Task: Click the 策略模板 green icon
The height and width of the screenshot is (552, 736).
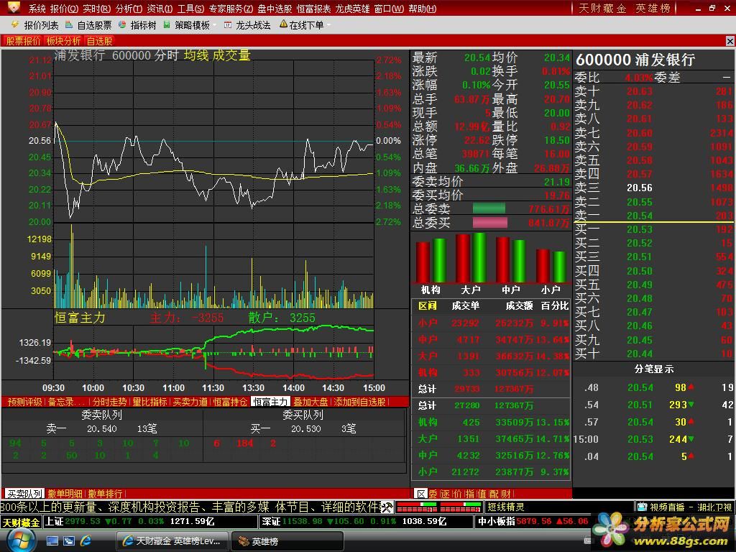Action: [x=167, y=24]
